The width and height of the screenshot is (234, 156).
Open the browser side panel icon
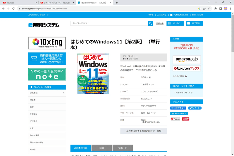coord(221,9)
